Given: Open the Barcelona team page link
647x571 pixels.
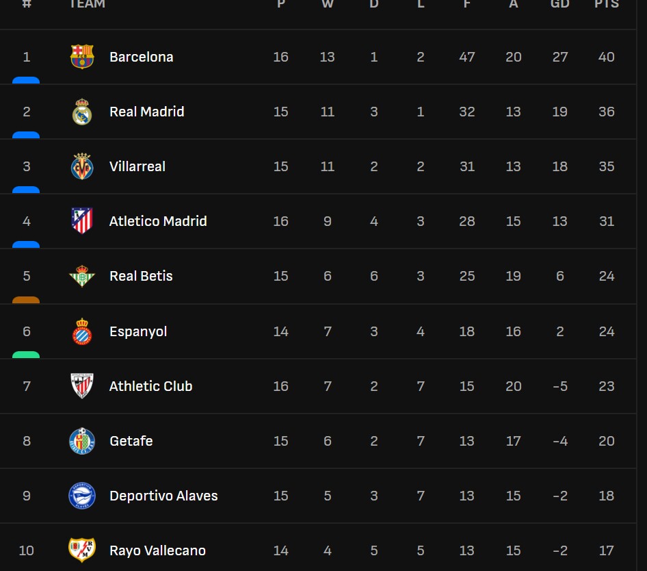Looking at the screenshot, I should coord(141,57).
